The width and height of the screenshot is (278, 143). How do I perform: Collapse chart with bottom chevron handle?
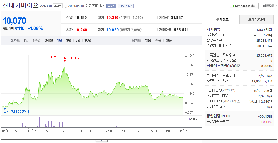[102, 141]
